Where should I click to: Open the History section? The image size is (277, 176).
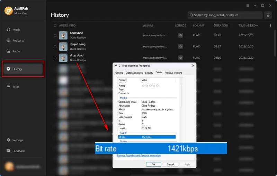(x=23, y=69)
